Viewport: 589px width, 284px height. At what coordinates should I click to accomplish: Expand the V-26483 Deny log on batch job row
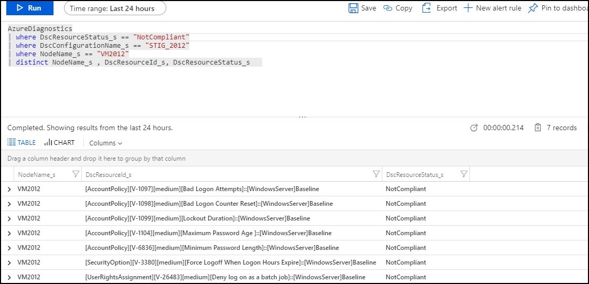coord(9,277)
